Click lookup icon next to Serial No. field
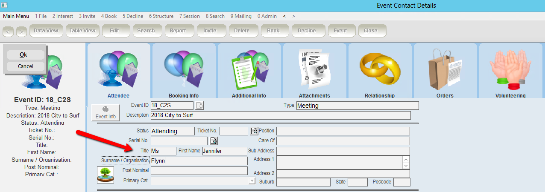The width and height of the screenshot is (545, 192). point(214,141)
